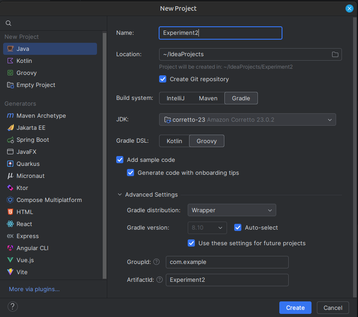
Task: Click the JavaFX window icon
Action: point(10,152)
